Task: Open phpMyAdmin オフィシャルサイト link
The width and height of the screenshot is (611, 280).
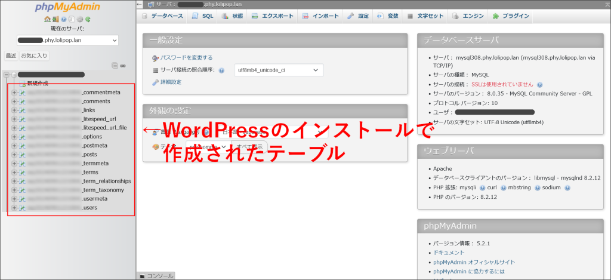Action: pos(474,262)
